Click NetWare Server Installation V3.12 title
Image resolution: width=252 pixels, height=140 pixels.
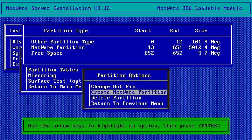pyautogui.click(x=58, y=8)
